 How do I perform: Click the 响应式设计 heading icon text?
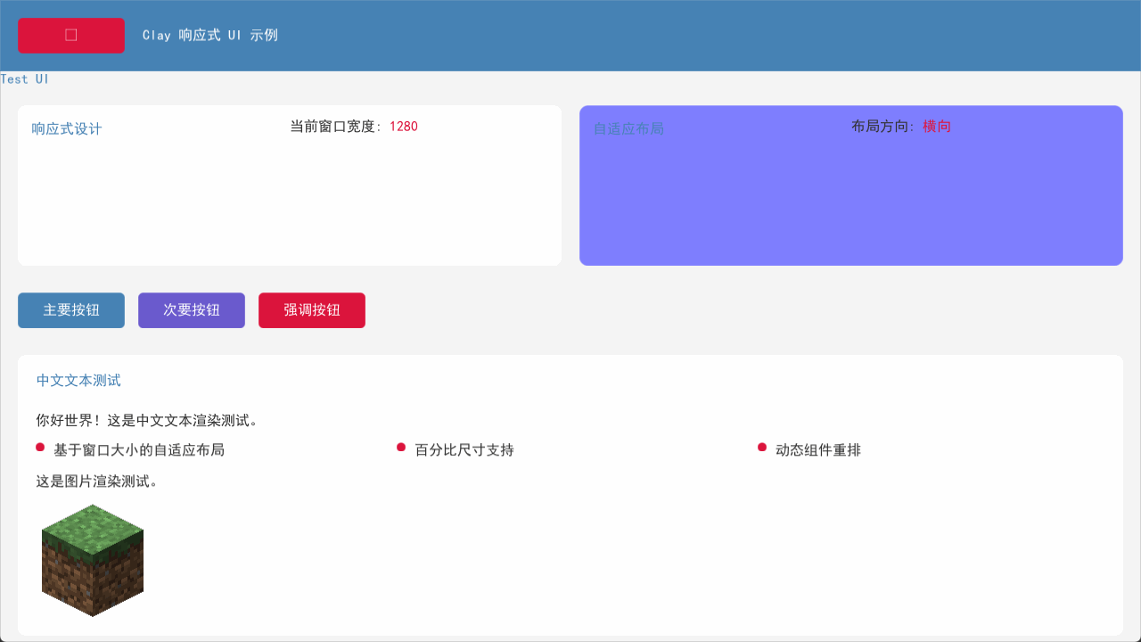(66, 128)
